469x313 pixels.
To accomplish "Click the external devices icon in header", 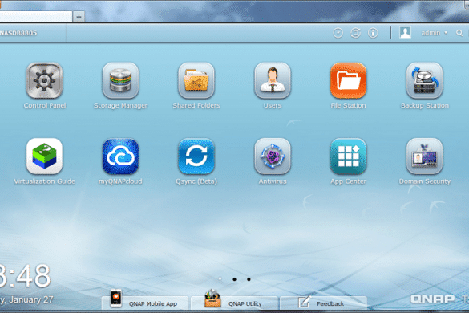I will pos(355,33).
